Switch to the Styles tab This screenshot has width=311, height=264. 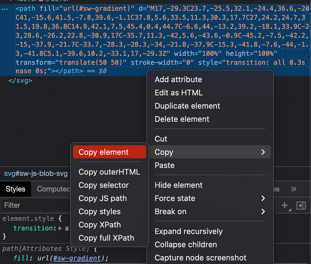click(16, 189)
